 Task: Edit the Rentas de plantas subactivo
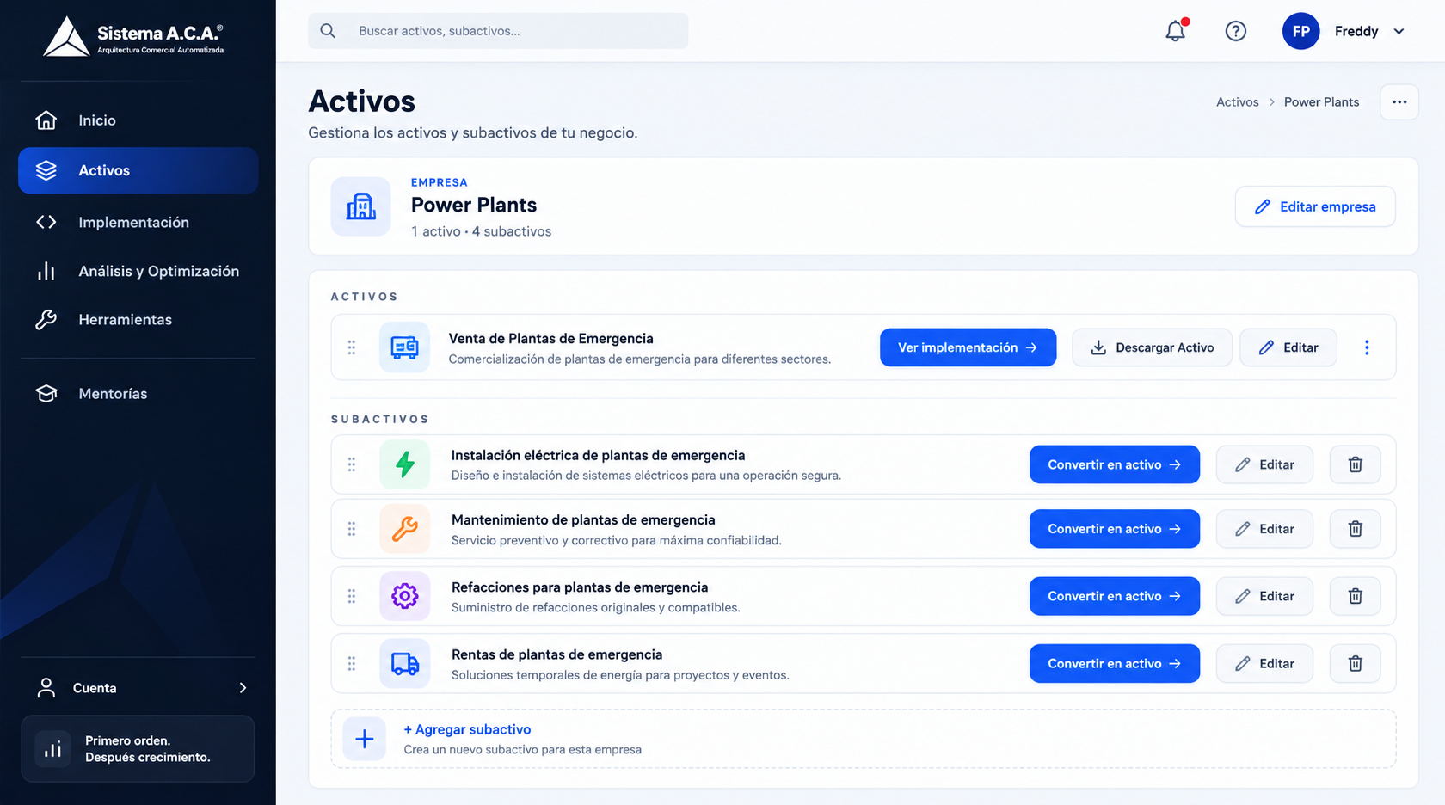pos(1264,664)
